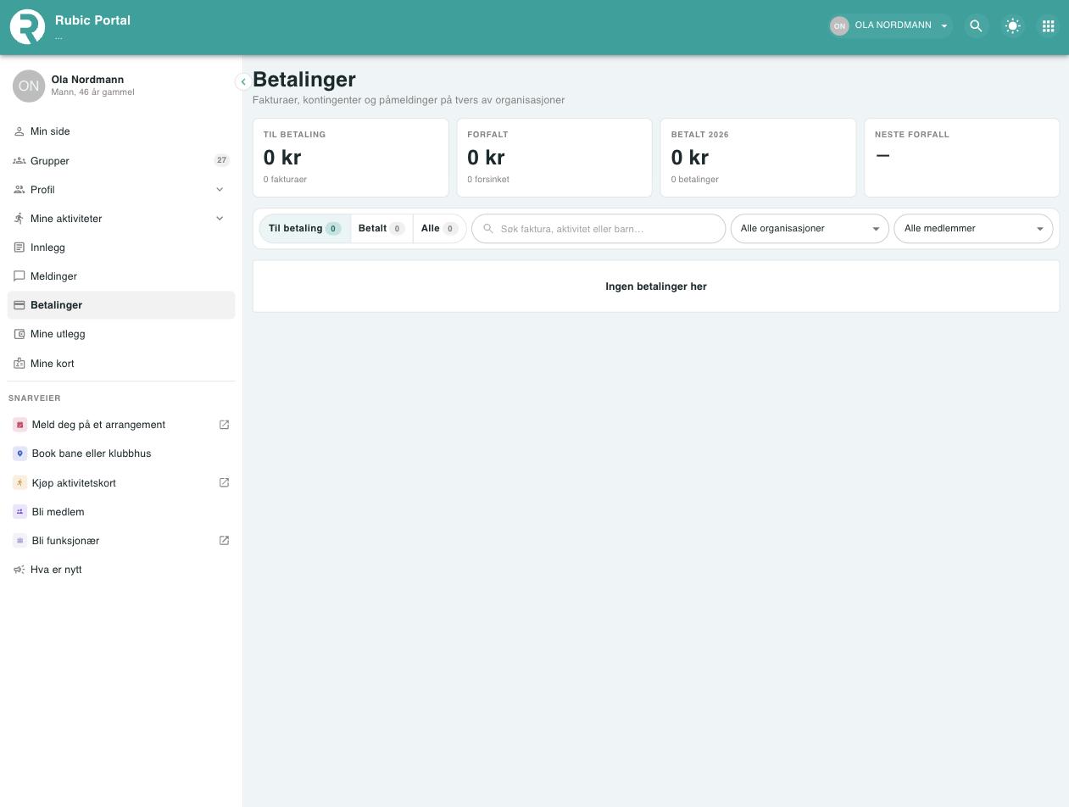Click the Bli medlem shortcut
Image resolution: width=1069 pixels, height=807 pixels.
pos(121,511)
